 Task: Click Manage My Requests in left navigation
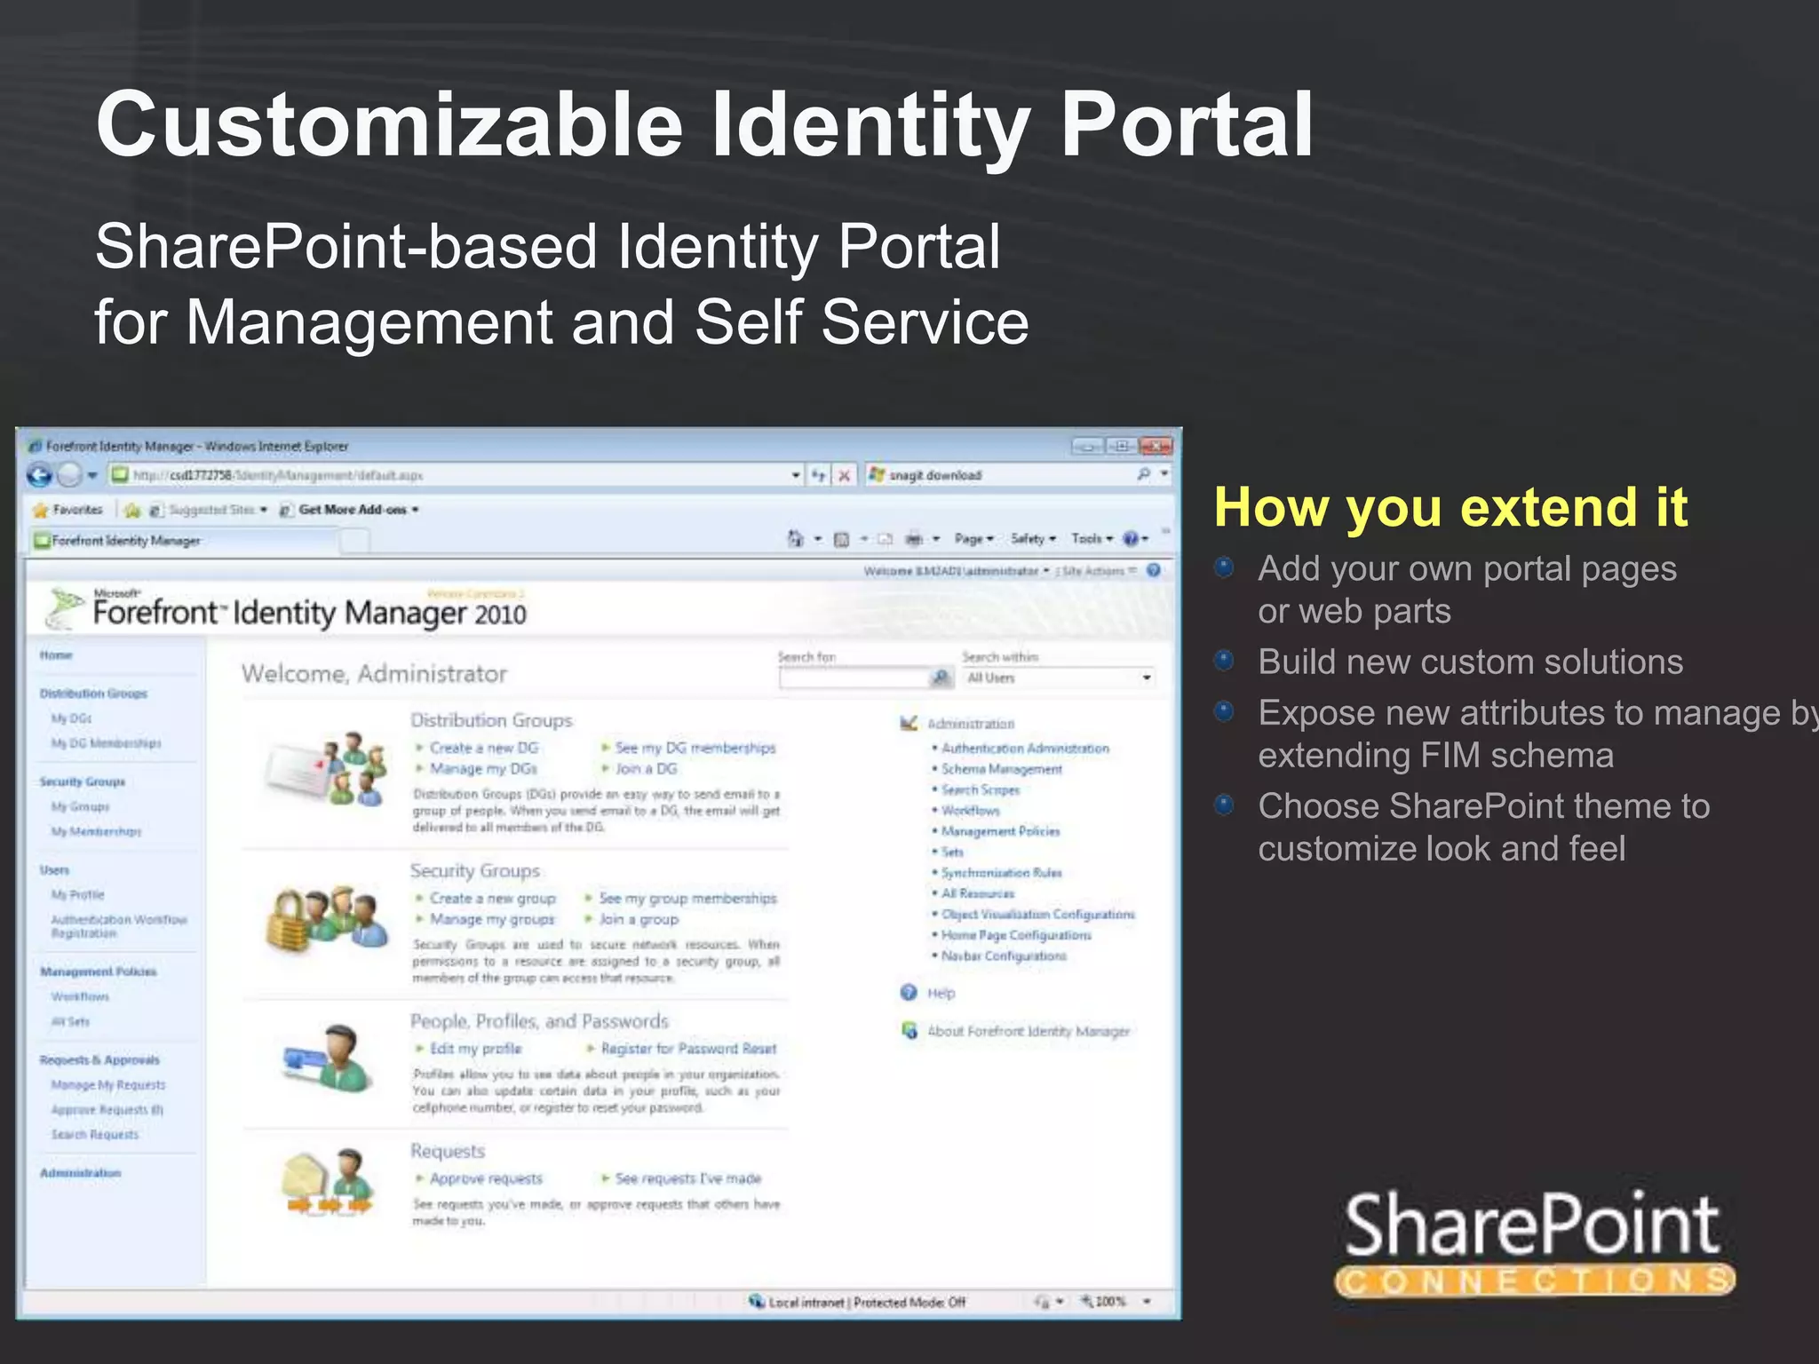pyautogui.click(x=108, y=1084)
